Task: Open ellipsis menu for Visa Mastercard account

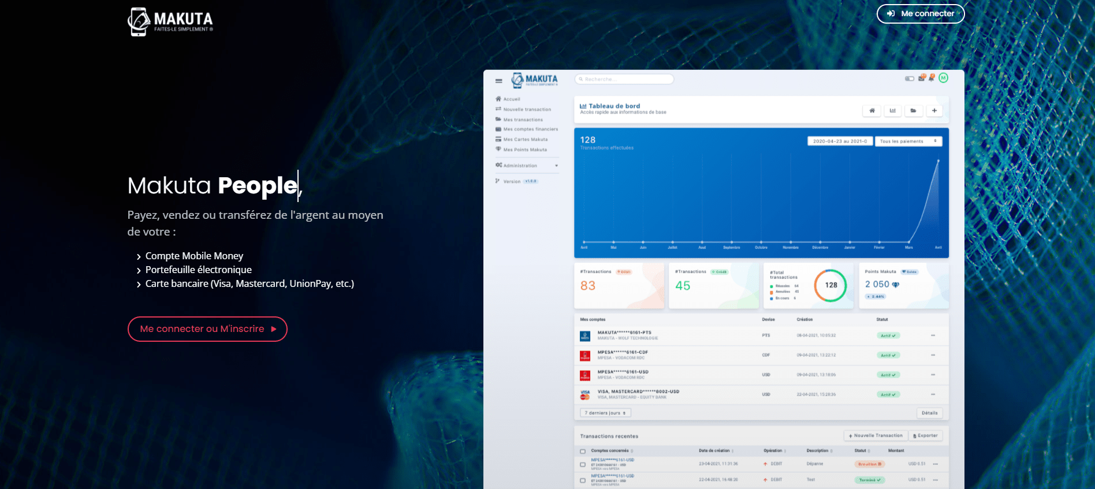Action: click(x=933, y=394)
